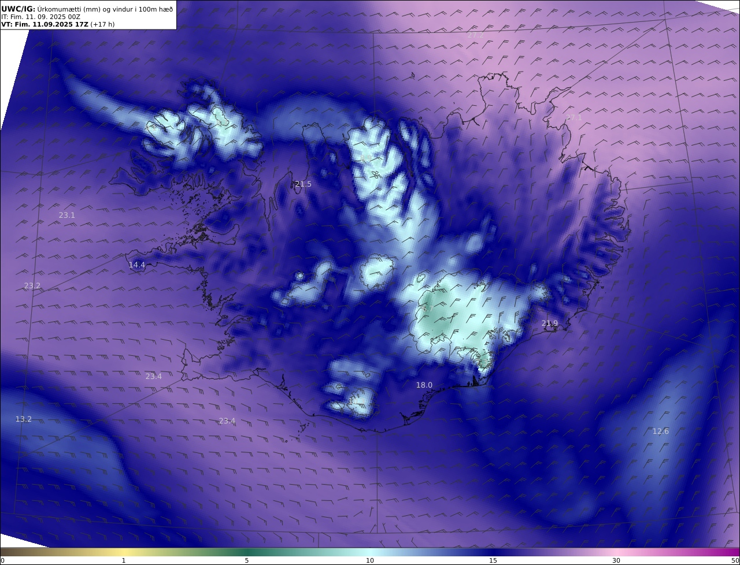
Task: Click the initial time line "IT: Fim. 11. 09. 2025 00Z"
Action: click(40, 17)
